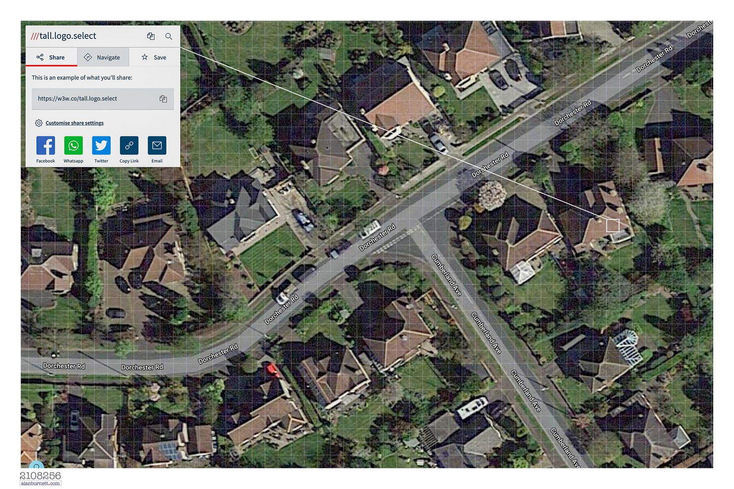Click the alanburnett.com watermark link
Screen dimensions: 734x489
[41, 484]
